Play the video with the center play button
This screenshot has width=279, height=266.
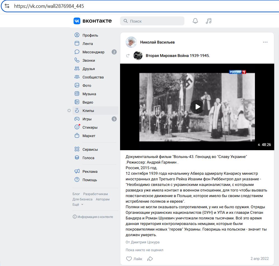point(197,107)
